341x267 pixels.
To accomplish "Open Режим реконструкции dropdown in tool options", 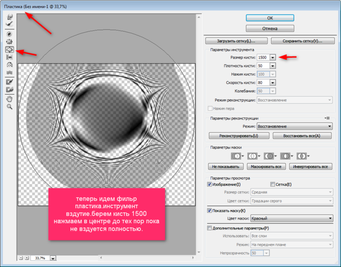I will point(294,100).
